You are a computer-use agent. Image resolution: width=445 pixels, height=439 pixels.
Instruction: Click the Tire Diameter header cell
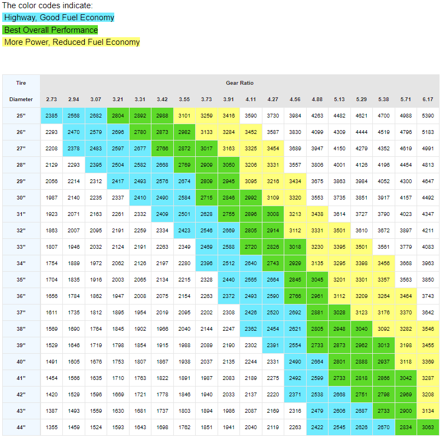(21, 91)
